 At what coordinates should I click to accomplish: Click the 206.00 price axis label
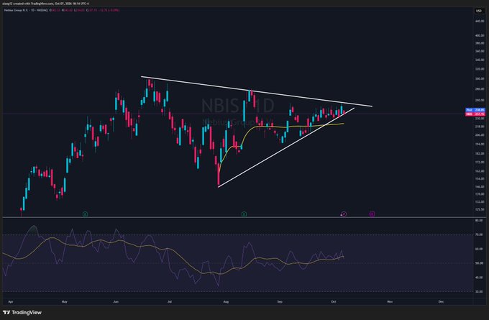[480, 135]
